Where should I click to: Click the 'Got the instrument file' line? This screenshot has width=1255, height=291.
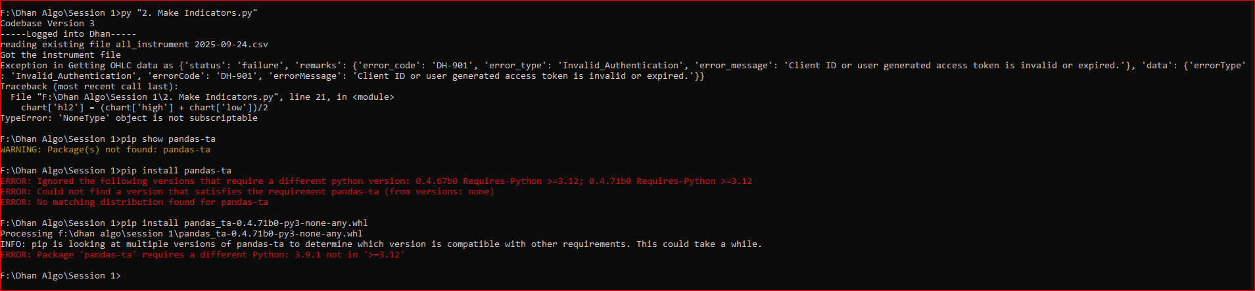(x=60, y=55)
